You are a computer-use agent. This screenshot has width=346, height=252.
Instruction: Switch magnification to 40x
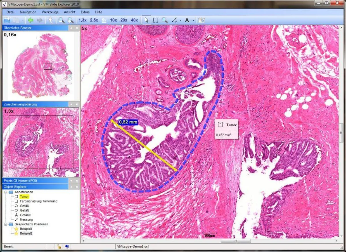coord(134,20)
